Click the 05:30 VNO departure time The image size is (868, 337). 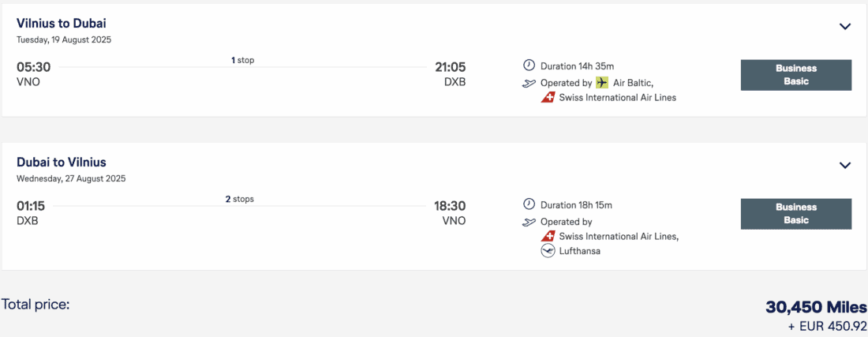[33, 68]
